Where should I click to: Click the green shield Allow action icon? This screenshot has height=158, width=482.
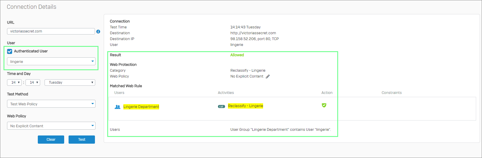click(324, 105)
